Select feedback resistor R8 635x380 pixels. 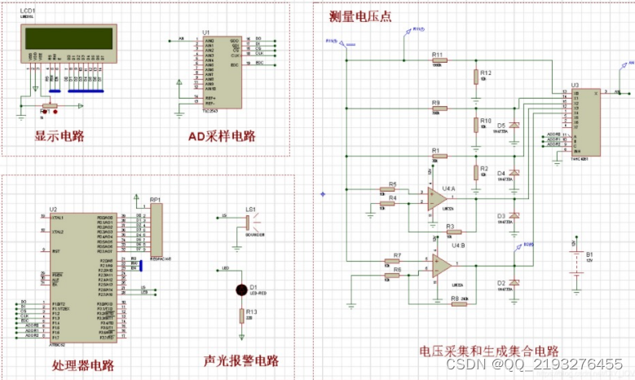click(x=459, y=304)
